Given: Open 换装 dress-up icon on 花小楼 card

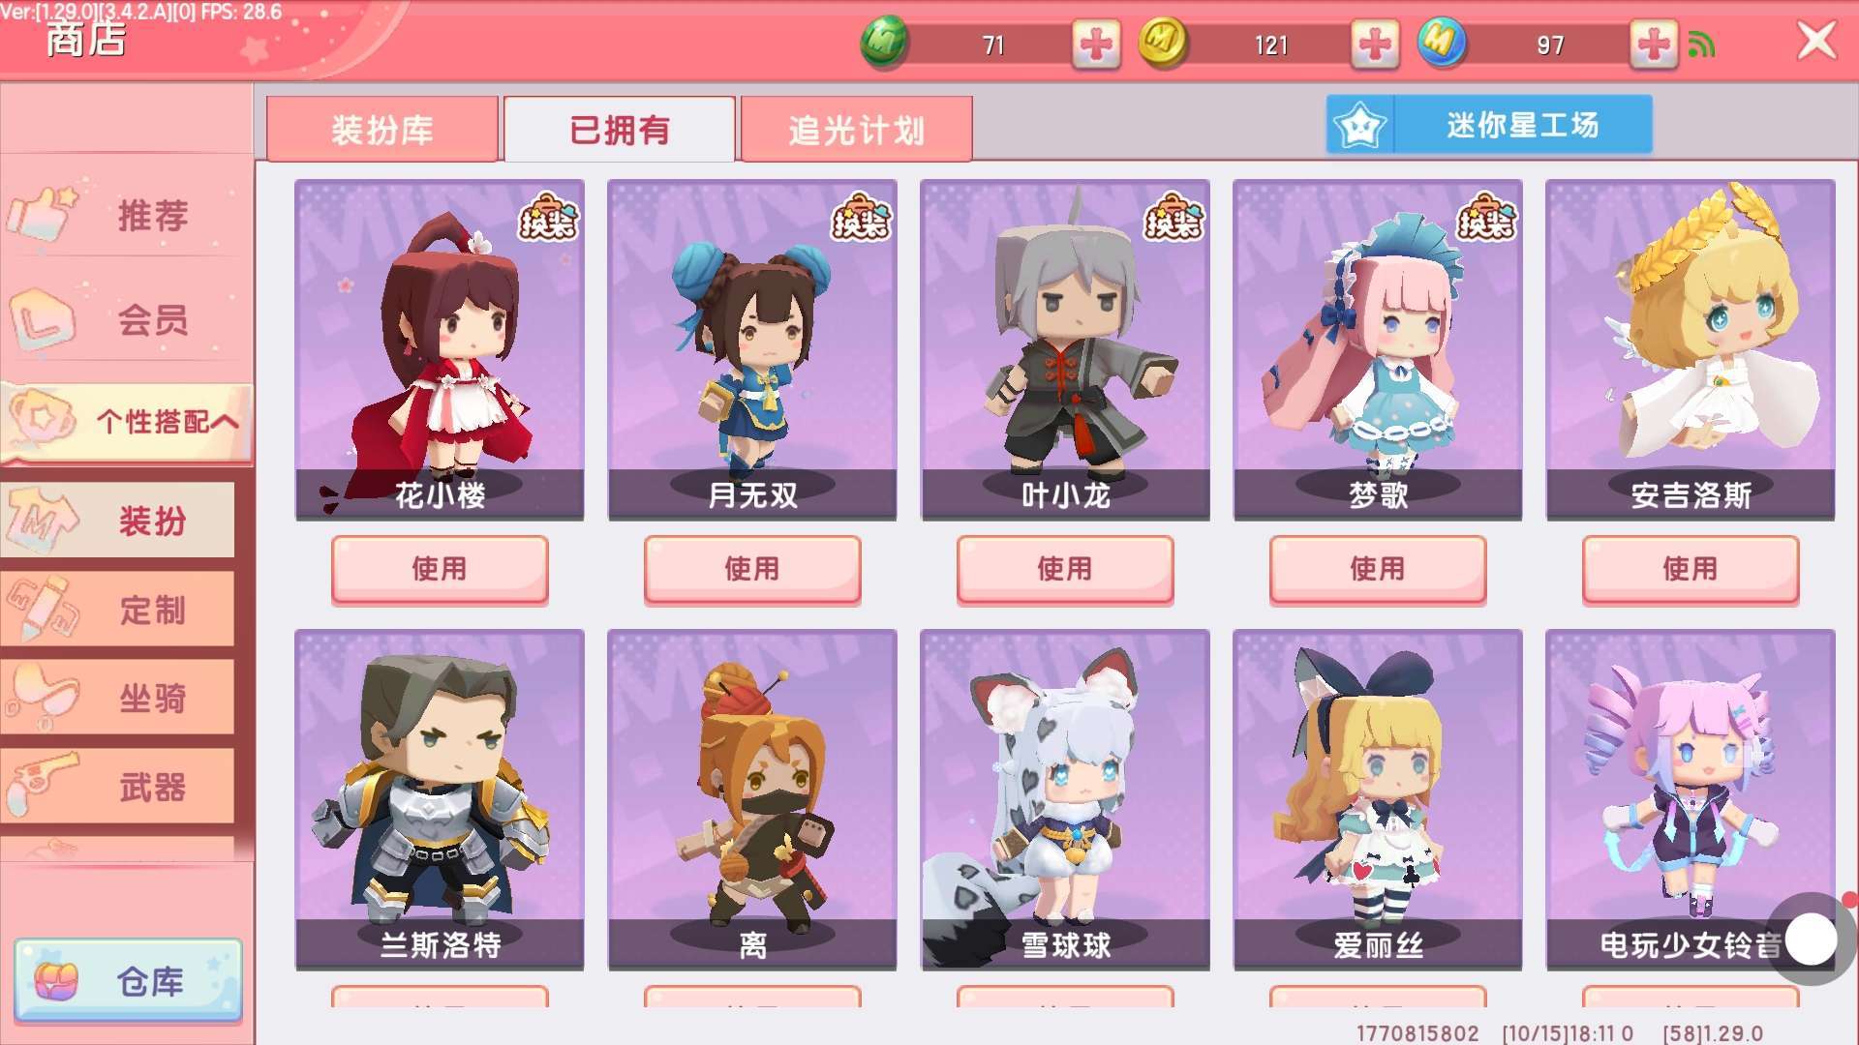Looking at the screenshot, I should click(x=548, y=217).
